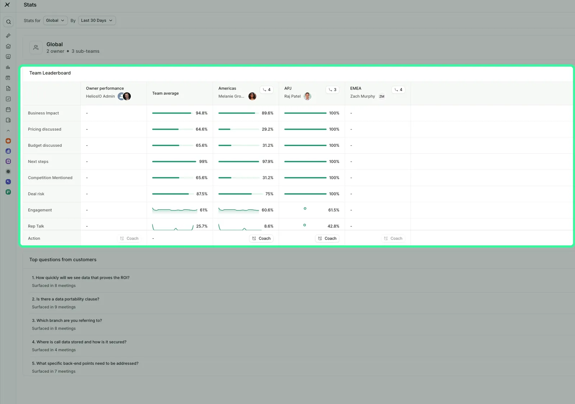Click APJ Engagement data point 61.5%
575x404 pixels.
click(x=305, y=209)
